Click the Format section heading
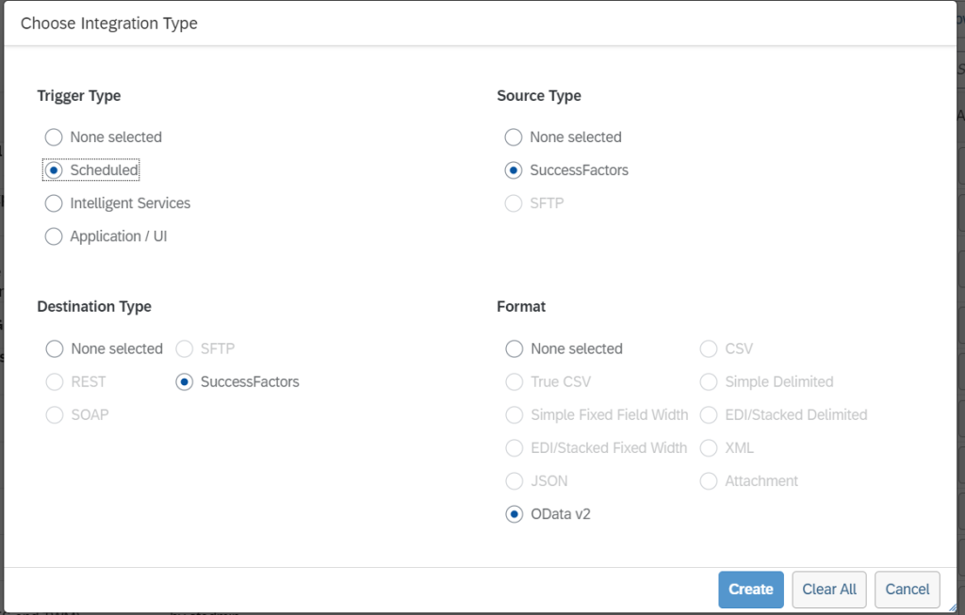Viewport: 965px width, 615px height. click(x=521, y=306)
